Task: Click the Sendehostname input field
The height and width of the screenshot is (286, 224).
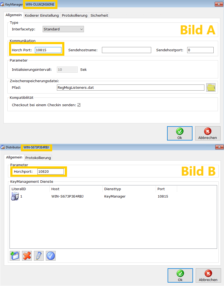Action: (x=126, y=50)
